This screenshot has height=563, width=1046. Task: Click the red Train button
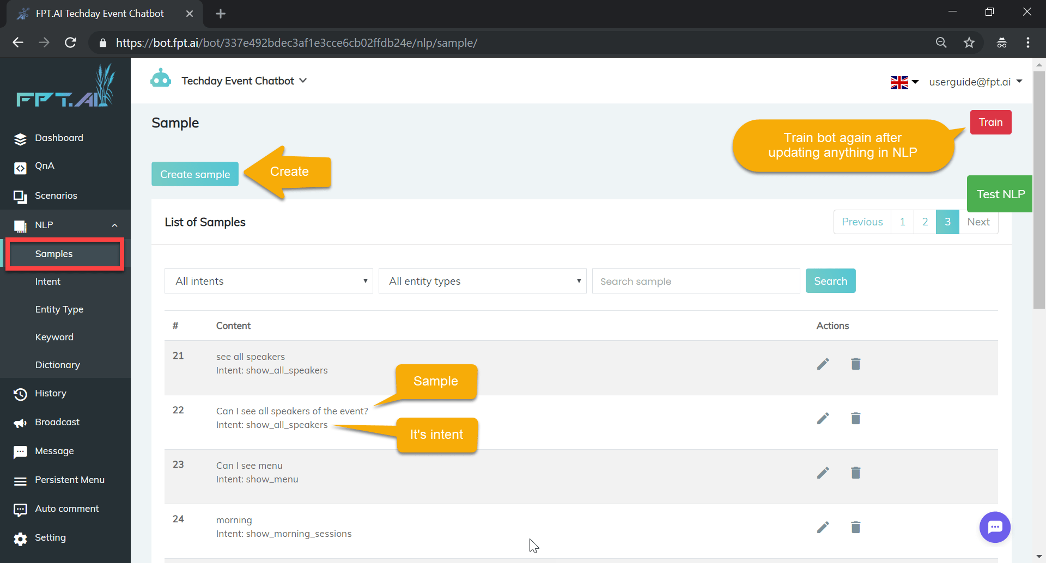(990, 122)
